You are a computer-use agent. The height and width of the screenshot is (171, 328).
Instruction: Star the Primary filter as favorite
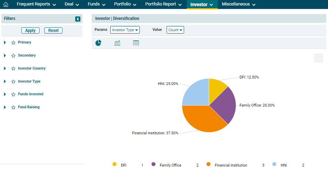tap(13, 42)
